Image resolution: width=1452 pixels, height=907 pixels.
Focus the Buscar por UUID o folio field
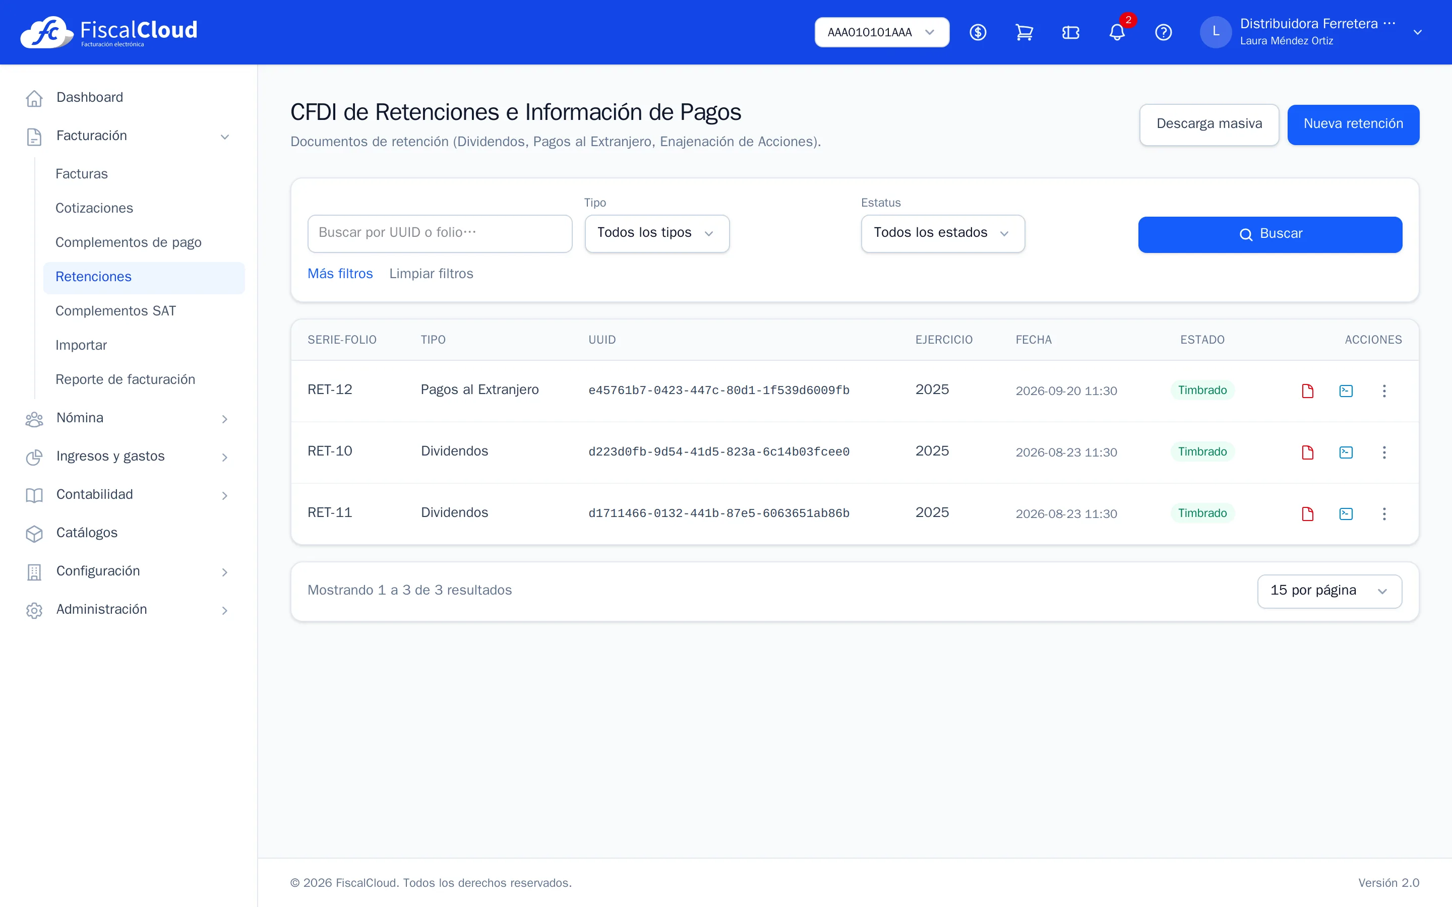point(440,233)
